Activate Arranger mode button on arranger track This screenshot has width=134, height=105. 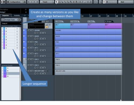pos(47,27)
